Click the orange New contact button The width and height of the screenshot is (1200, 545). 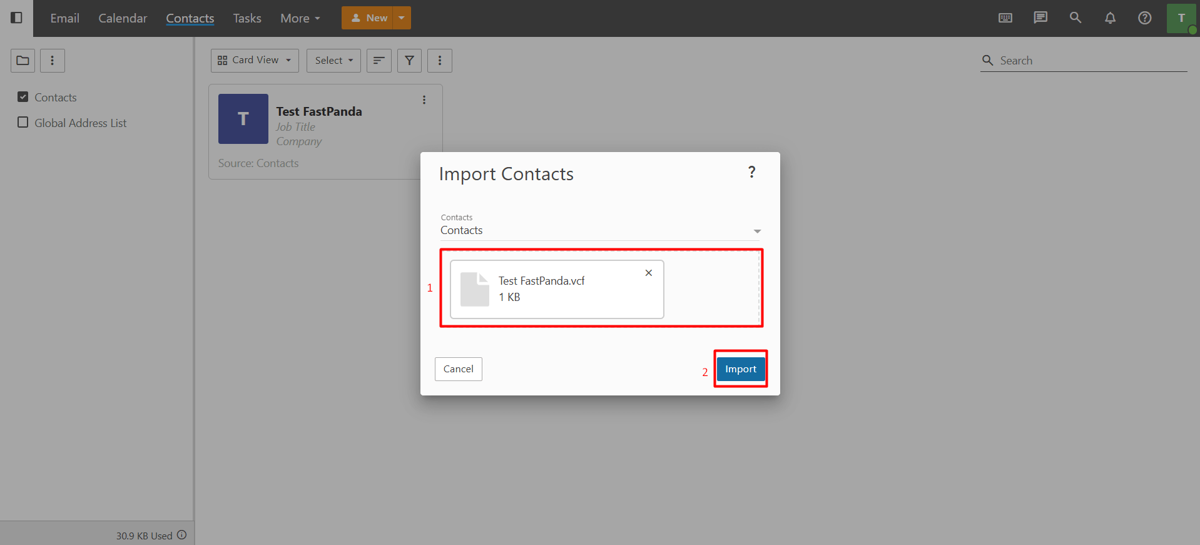pyautogui.click(x=367, y=18)
